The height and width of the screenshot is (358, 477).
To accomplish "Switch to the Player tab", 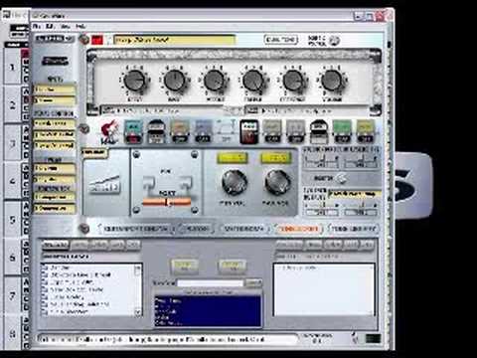I will [196, 229].
